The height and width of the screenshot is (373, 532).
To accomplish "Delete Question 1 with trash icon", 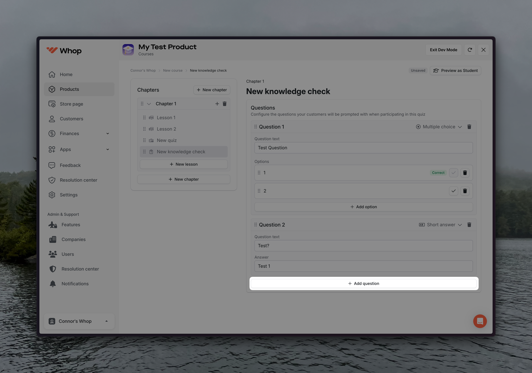I will 469,127.
